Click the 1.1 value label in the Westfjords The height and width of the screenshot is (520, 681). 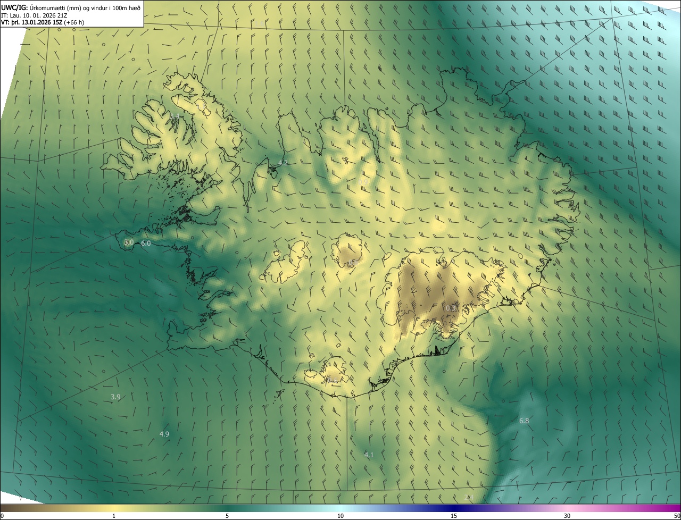tap(201, 106)
